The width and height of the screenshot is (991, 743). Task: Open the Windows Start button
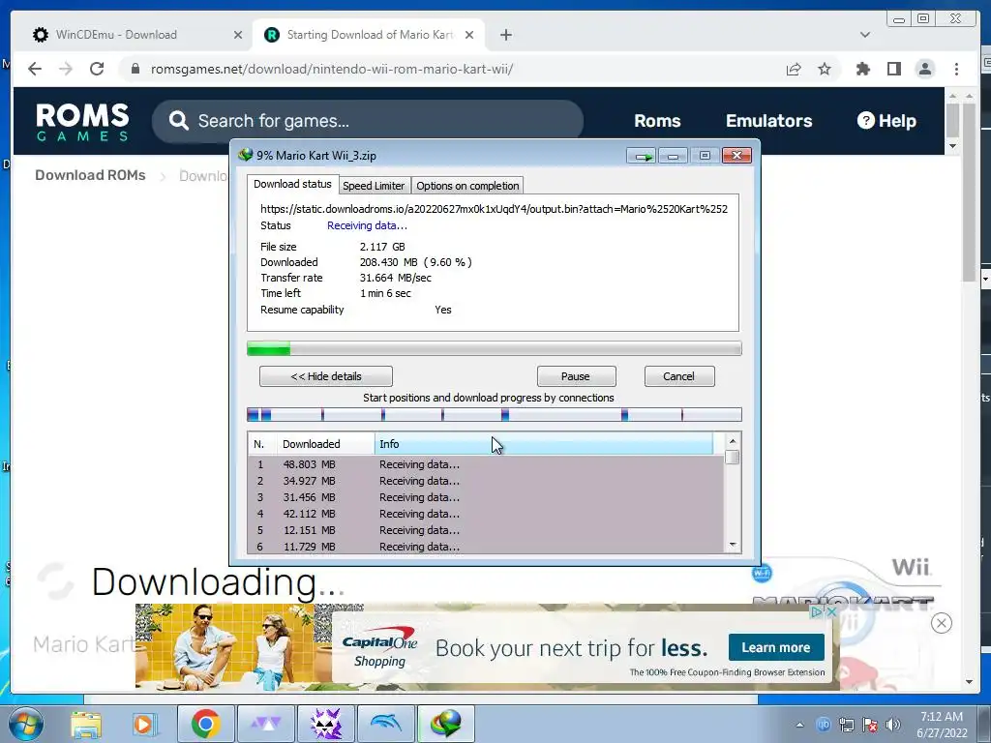point(25,724)
